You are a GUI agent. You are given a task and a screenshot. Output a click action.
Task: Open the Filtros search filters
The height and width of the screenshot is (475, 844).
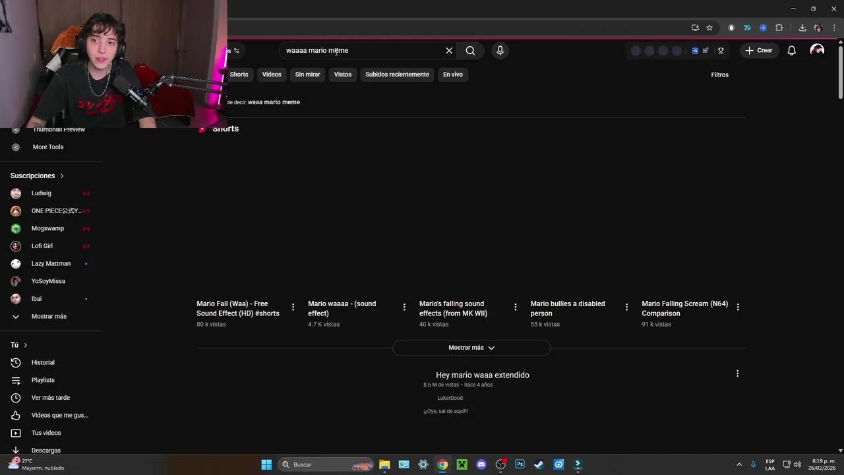[719, 75]
